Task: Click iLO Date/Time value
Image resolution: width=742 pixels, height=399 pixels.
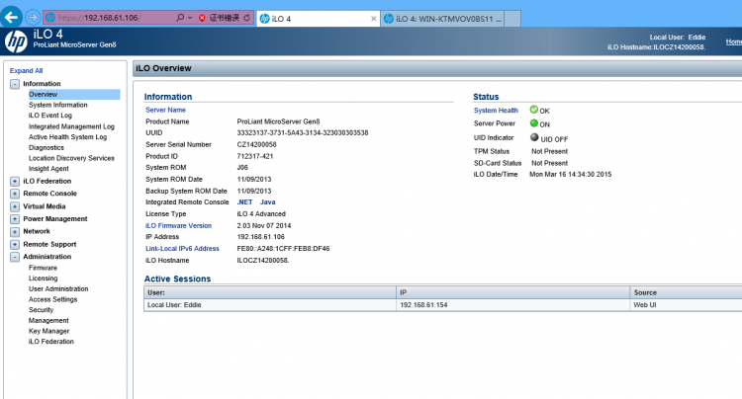Action: pyautogui.click(x=570, y=174)
